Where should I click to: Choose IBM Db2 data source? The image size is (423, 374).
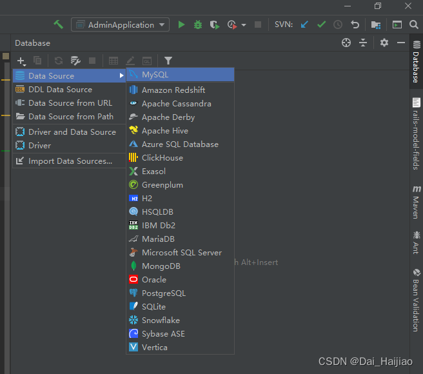[180, 225]
